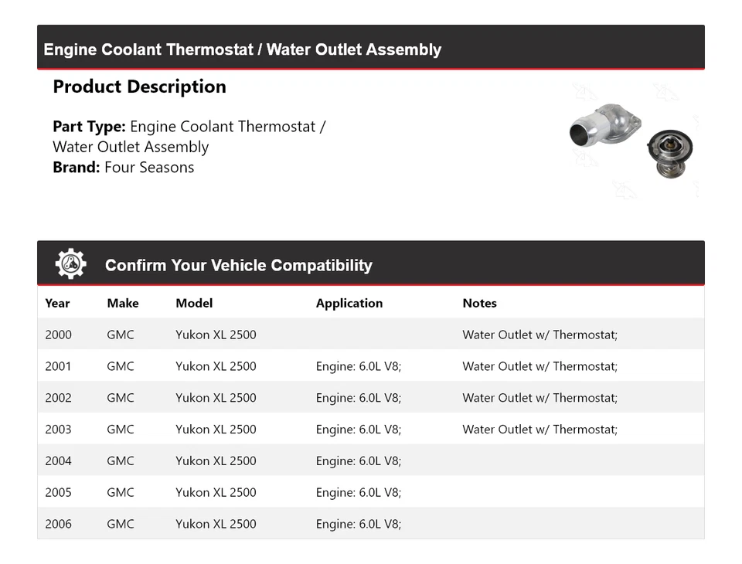Click the Model column header

tap(194, 303)
